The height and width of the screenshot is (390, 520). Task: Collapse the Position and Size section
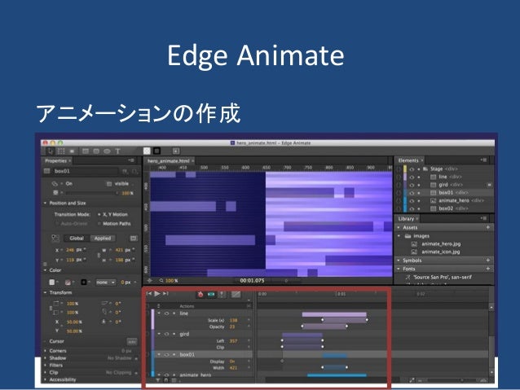(x=46, y=203)
